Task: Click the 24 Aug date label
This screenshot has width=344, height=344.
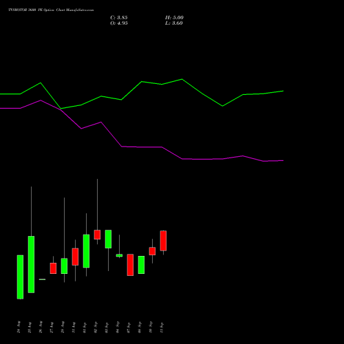Action: (19, 327)
